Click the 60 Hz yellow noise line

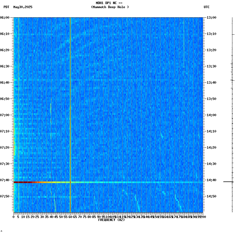click(70, 108)
